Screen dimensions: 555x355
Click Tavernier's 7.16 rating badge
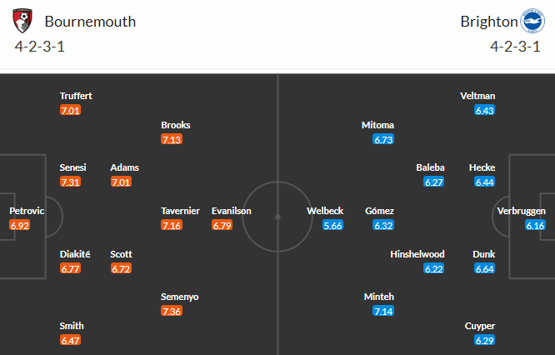[x=172, y=225]
